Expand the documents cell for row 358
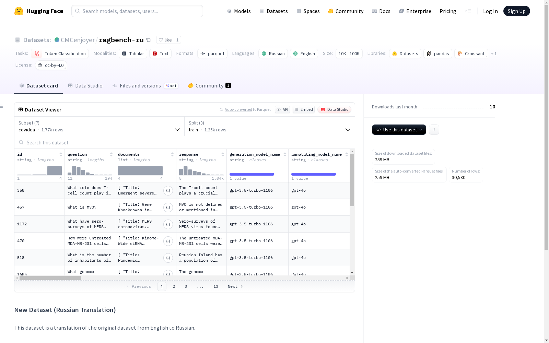Viewport: 549px width, 343px height. [168, 191]
